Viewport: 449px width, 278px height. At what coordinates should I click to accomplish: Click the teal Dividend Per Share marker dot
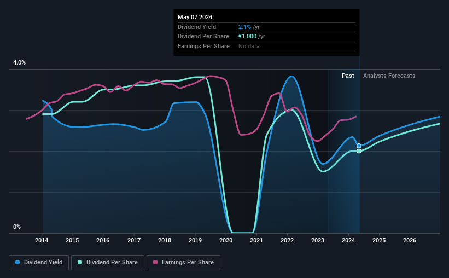pyautogui.click(x=359, y=151)
